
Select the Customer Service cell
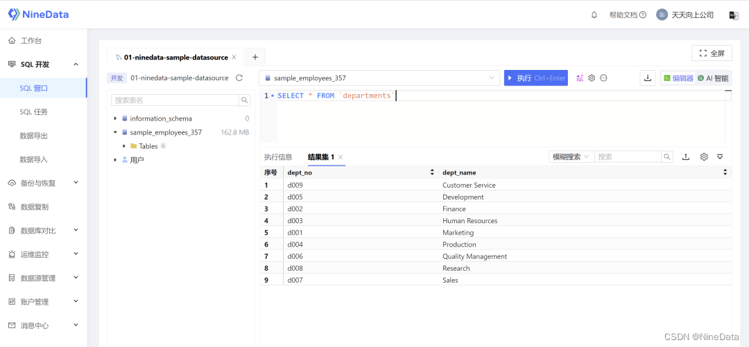coord(469,185)
